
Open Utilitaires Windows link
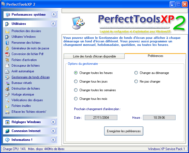coord(24,37)
